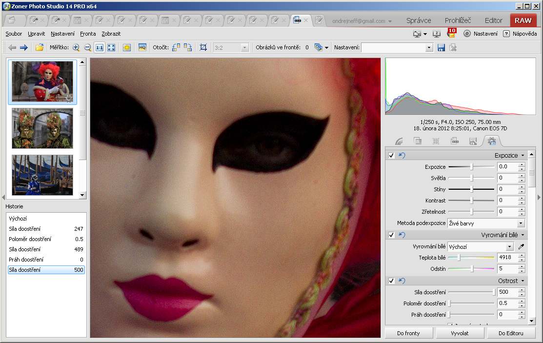The image size is (543, 343).
Task: Open the Metoda podexpozice dropdown
Action: 486,223
